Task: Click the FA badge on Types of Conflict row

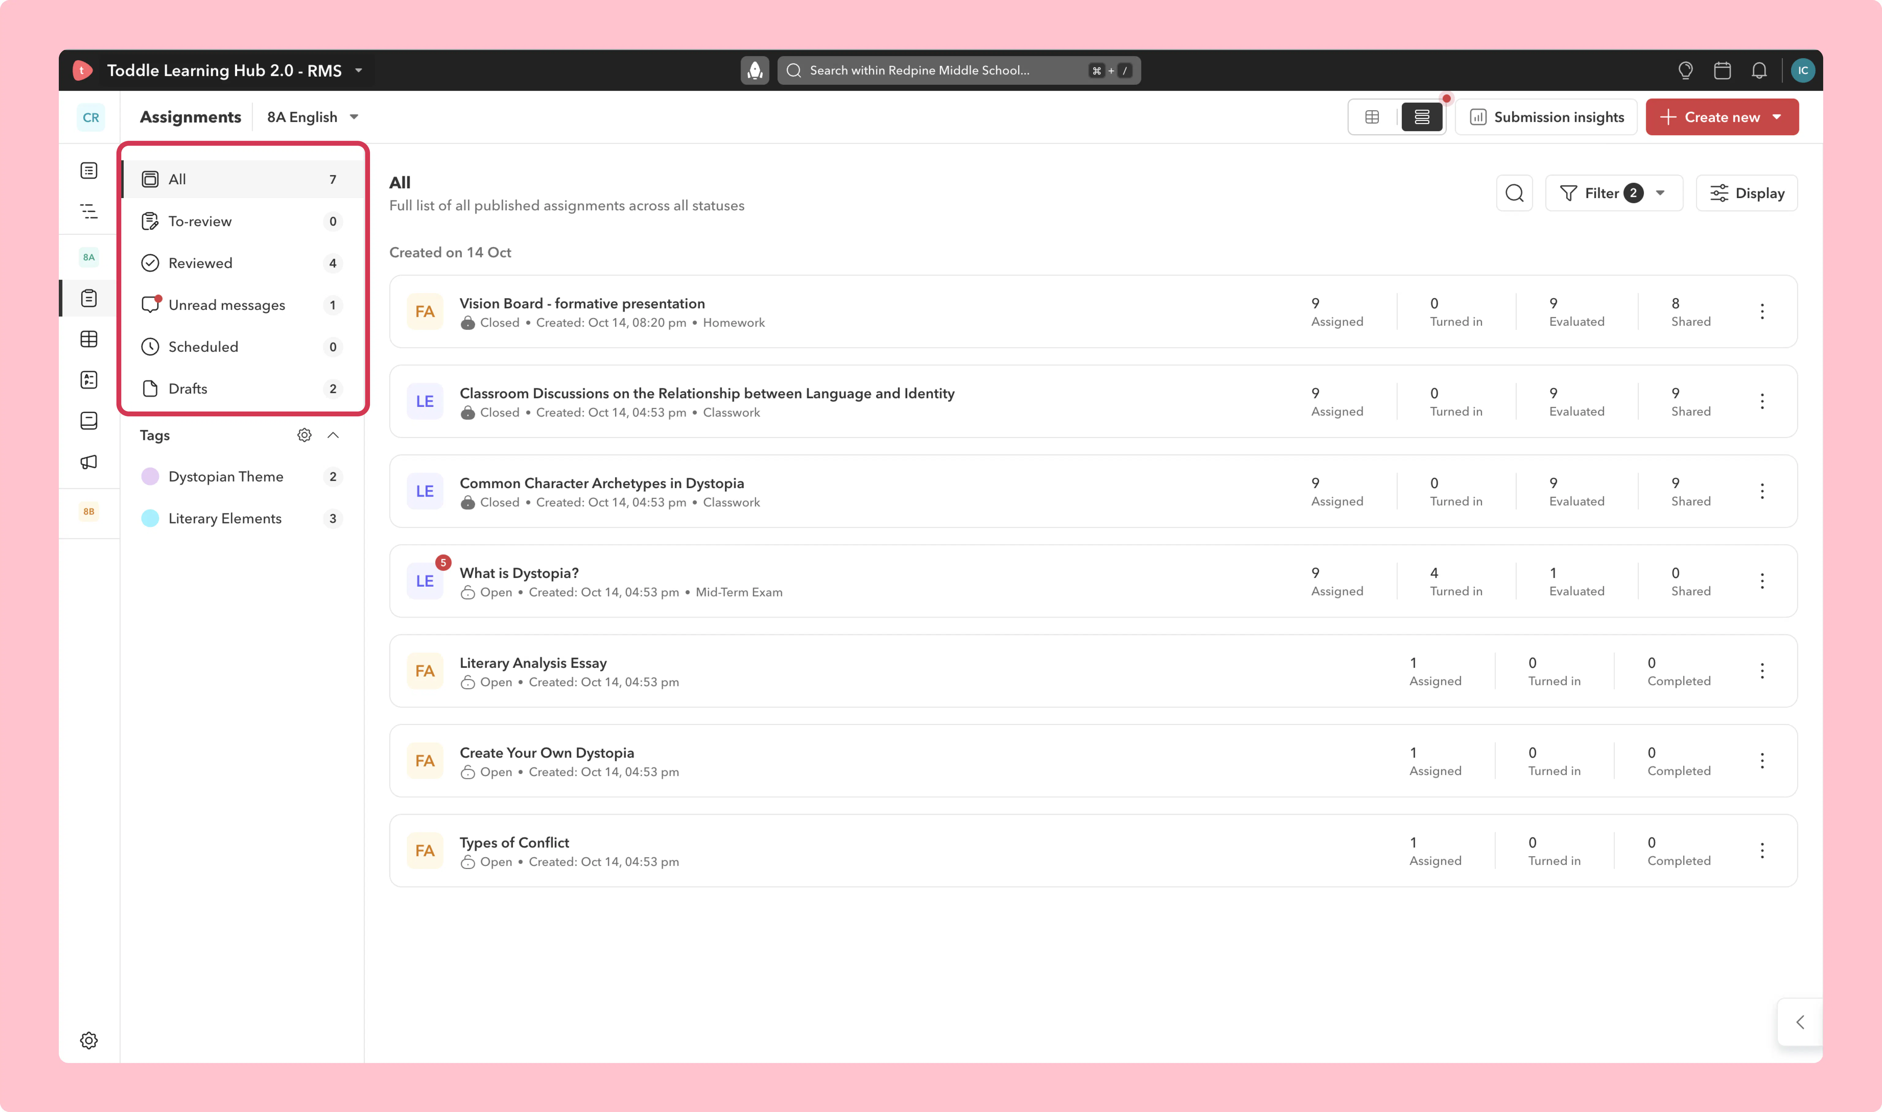Action: (x=425, y=851)
